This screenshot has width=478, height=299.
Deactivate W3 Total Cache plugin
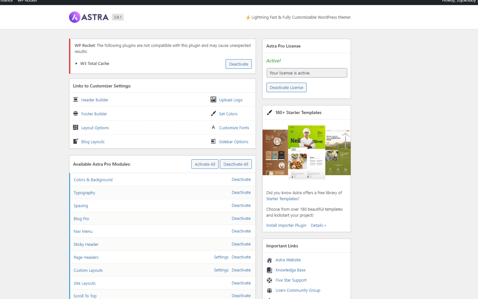click(x=238, y=64)
